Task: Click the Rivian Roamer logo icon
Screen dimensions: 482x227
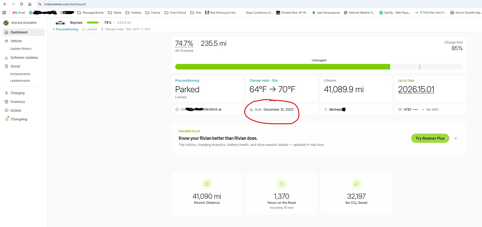Action: coord(6,23)
